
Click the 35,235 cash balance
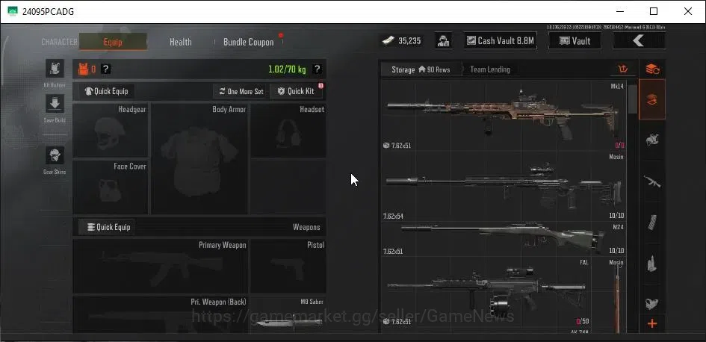point(409,41)
